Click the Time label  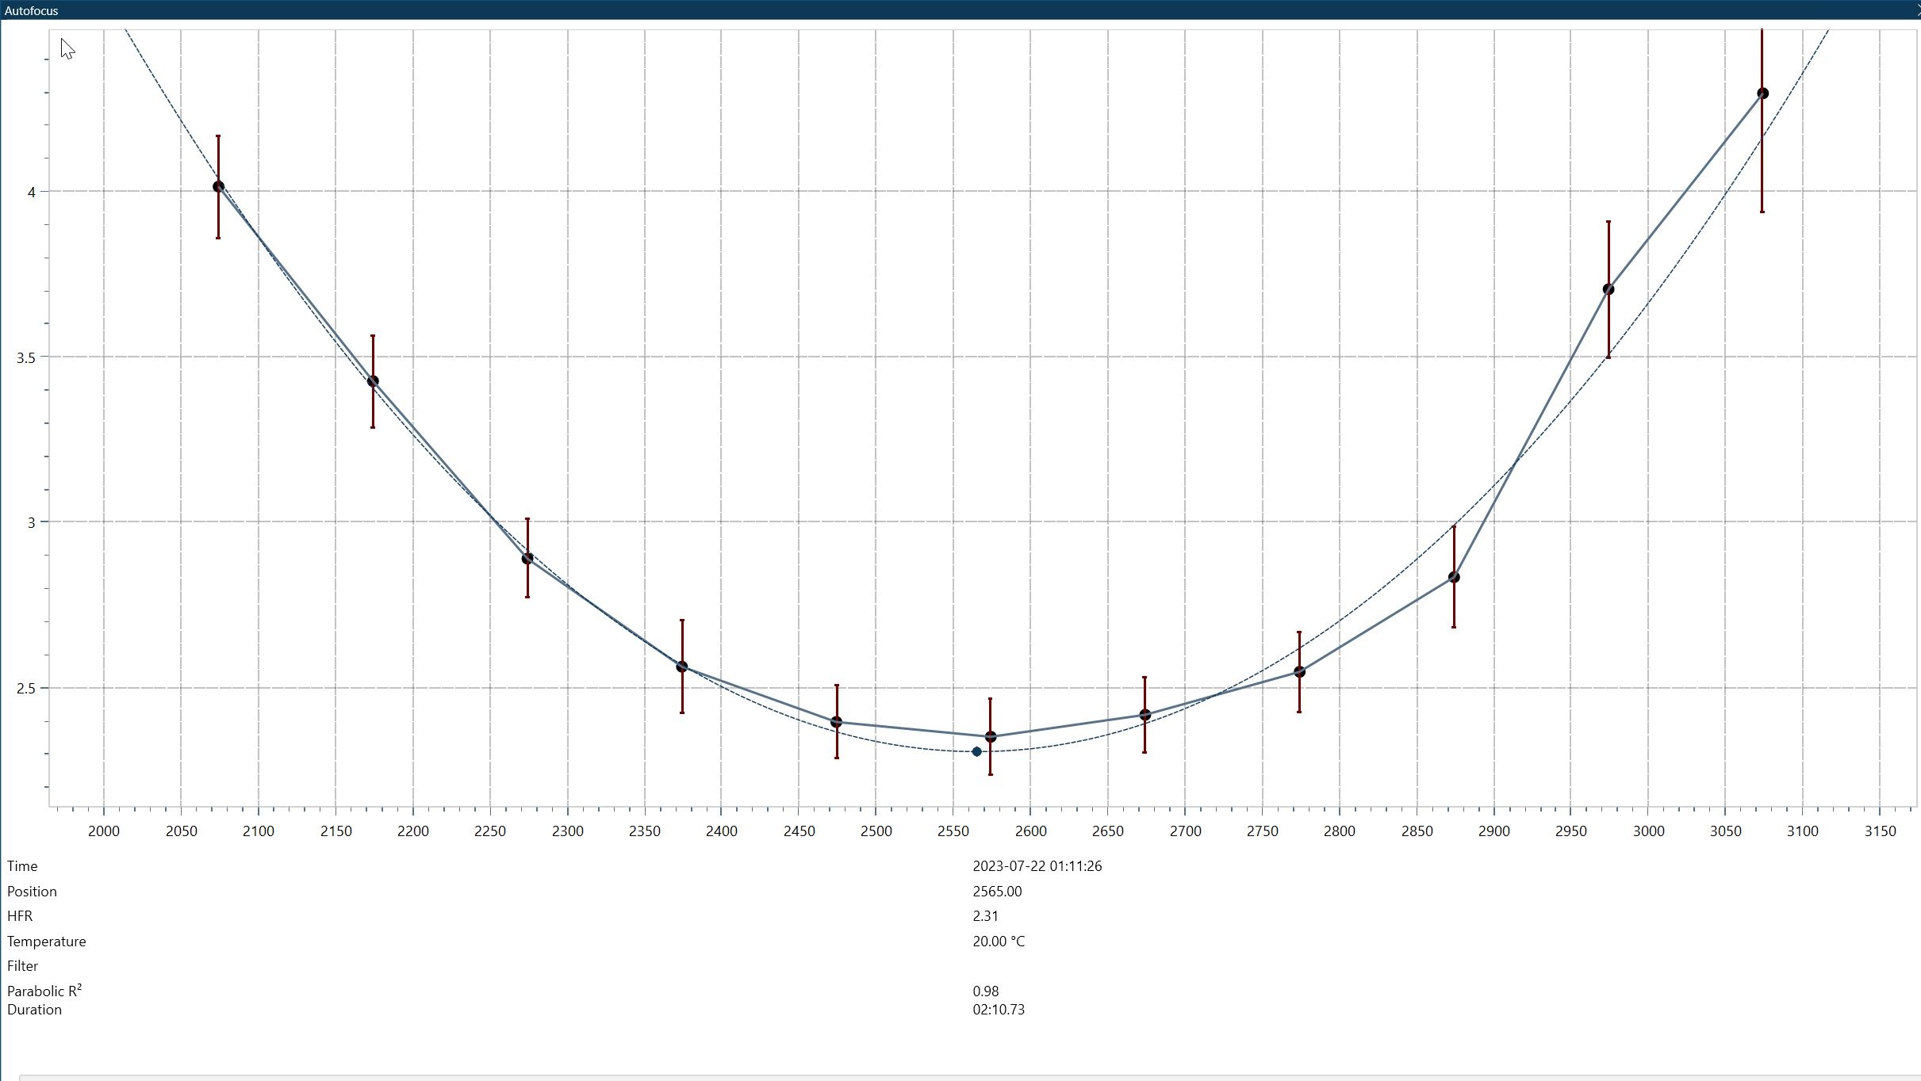coord(22,866)
